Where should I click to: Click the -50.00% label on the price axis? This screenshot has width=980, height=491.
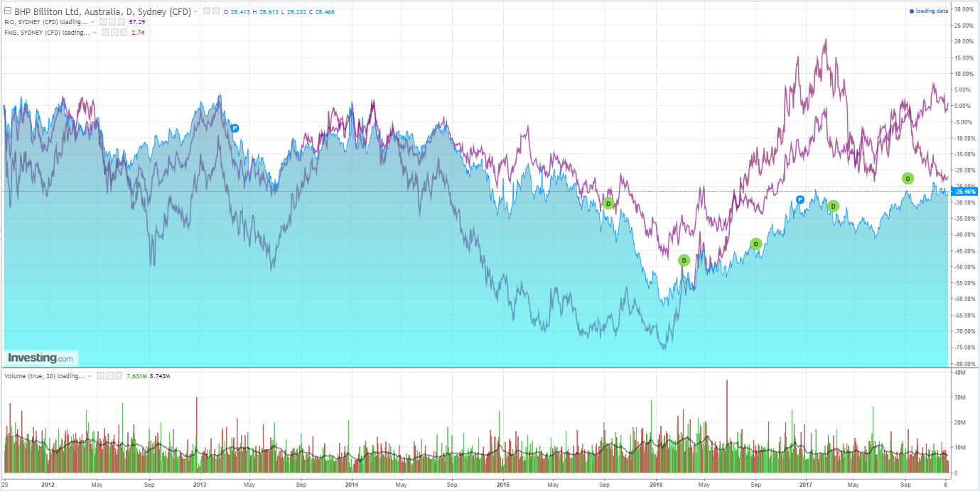[963, 267]
